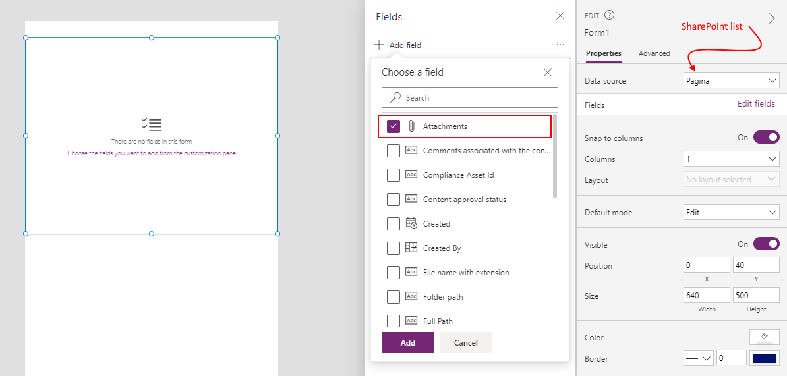787x376 pixels.
Task: Check the Full Path checkbox
Action: 393,320
